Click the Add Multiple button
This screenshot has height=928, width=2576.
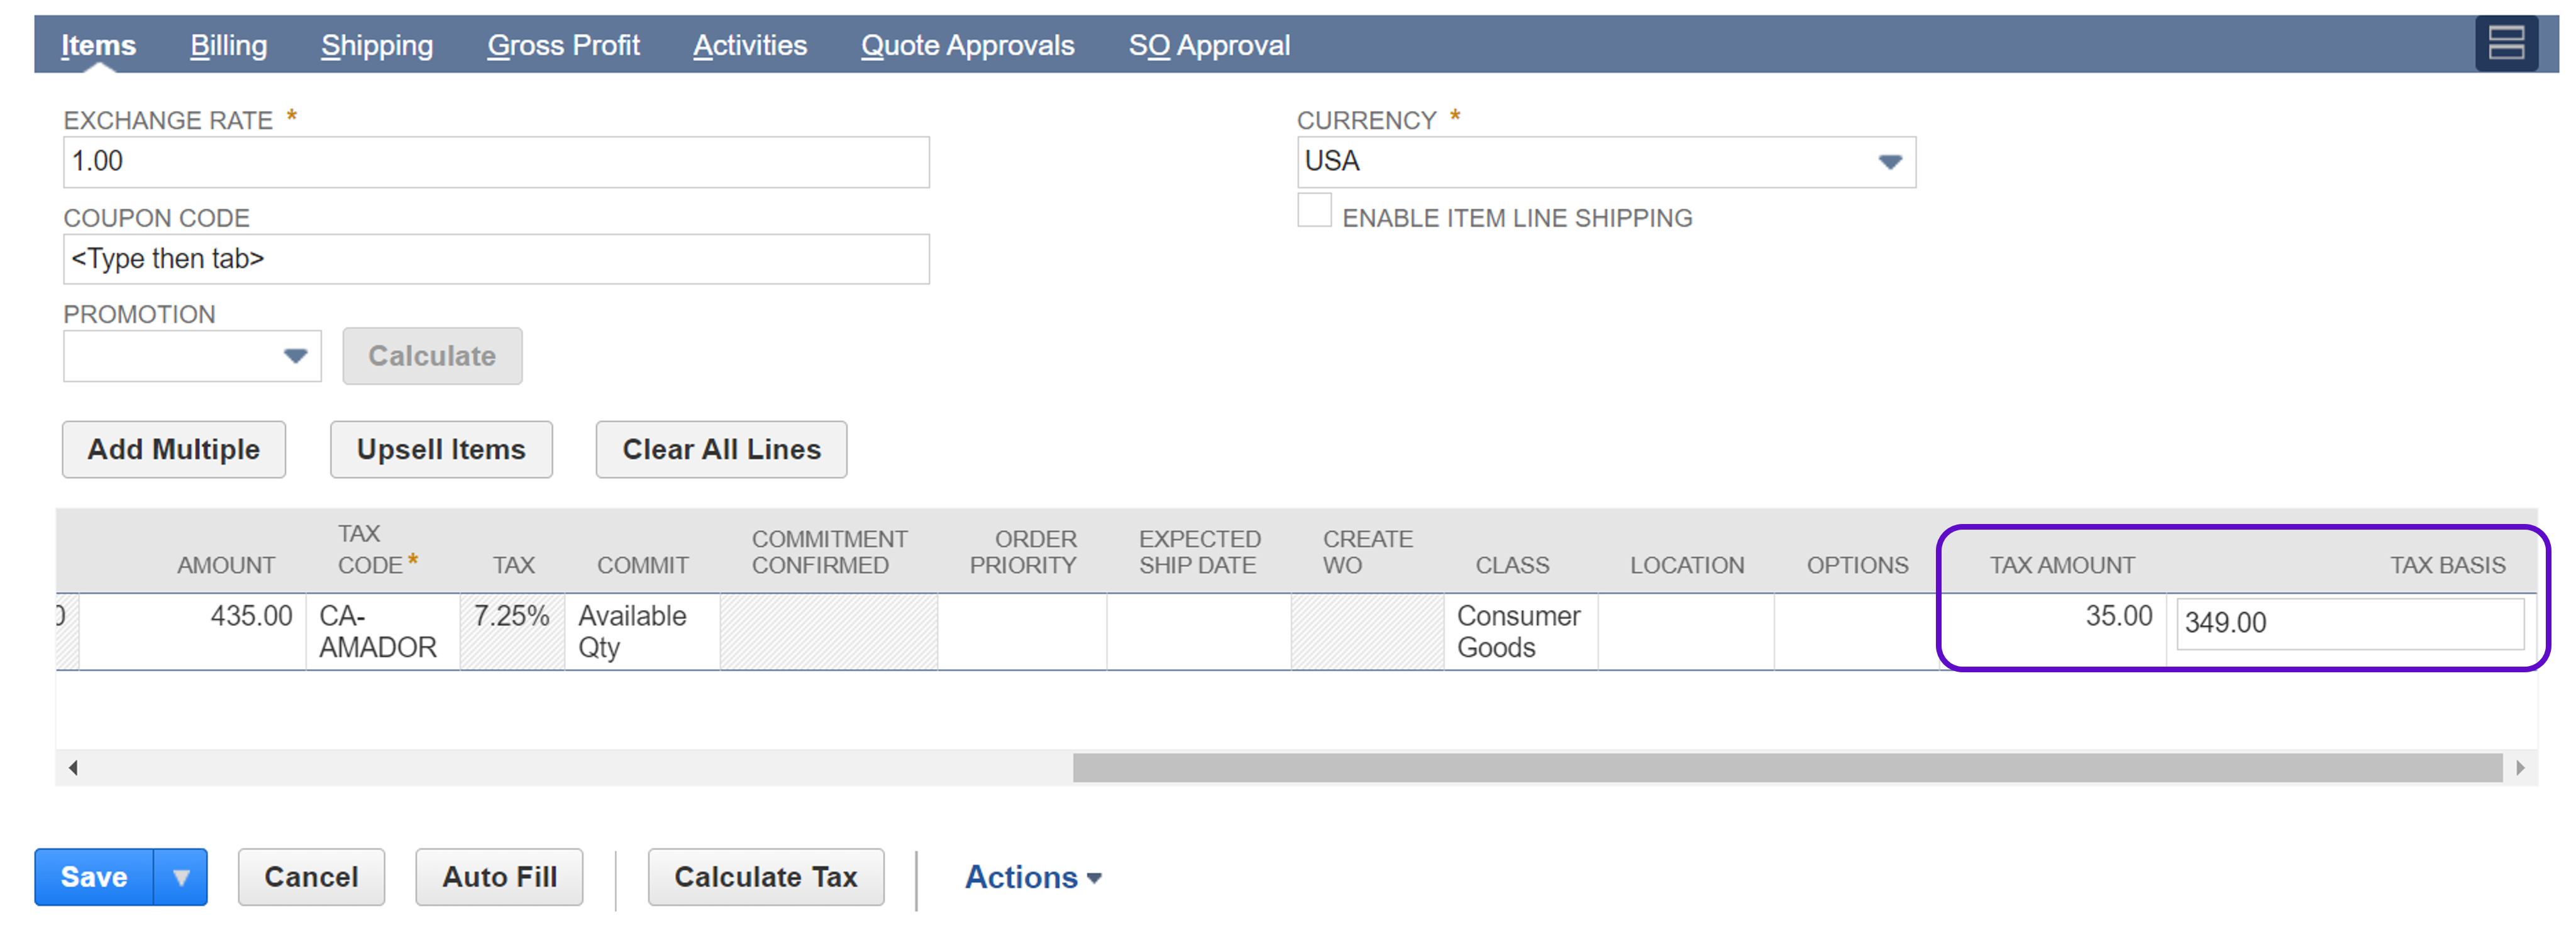coord(174,449)
